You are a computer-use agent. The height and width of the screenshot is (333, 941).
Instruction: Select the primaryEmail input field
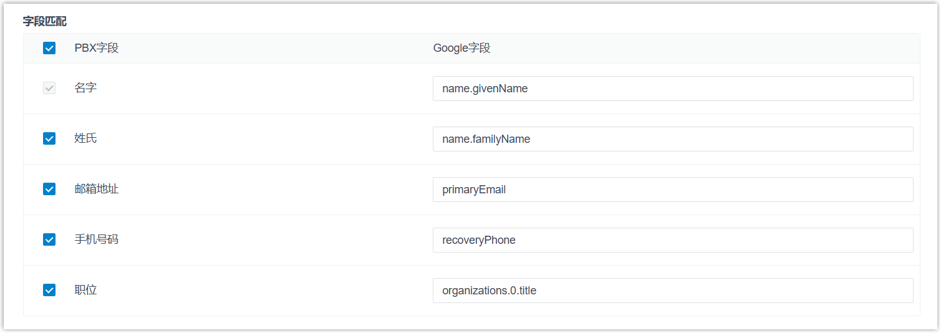pyautogui.click(x=672, y=190)
